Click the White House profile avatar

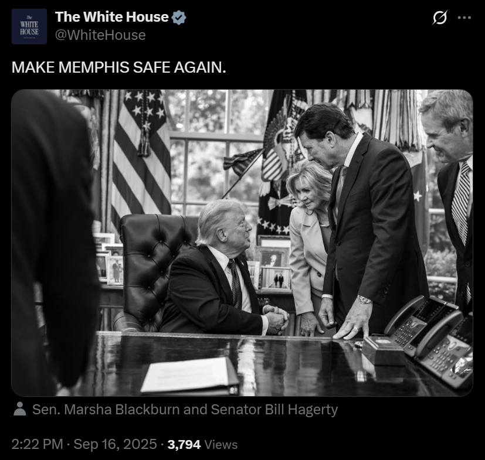[x=29, y=26]
